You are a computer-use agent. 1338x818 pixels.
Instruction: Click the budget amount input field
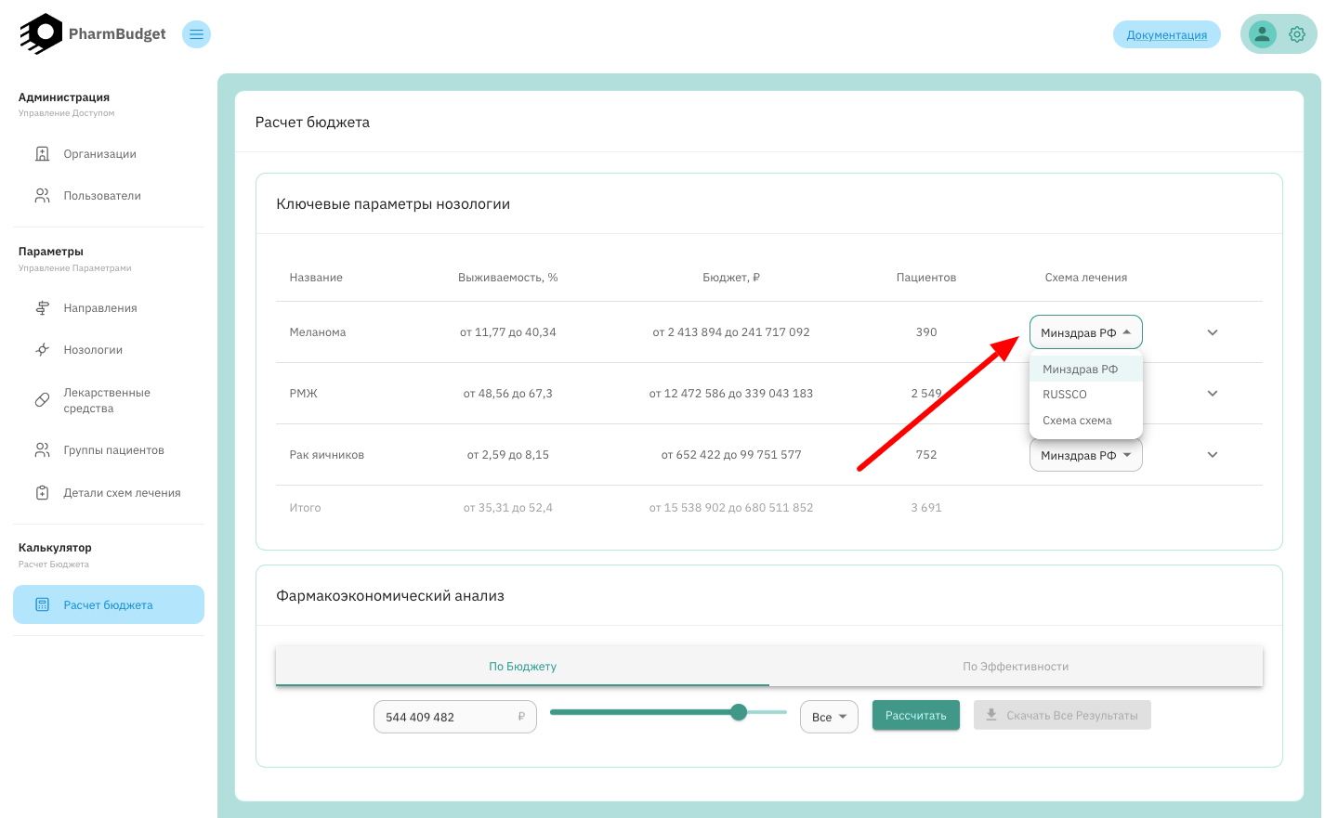455,717
